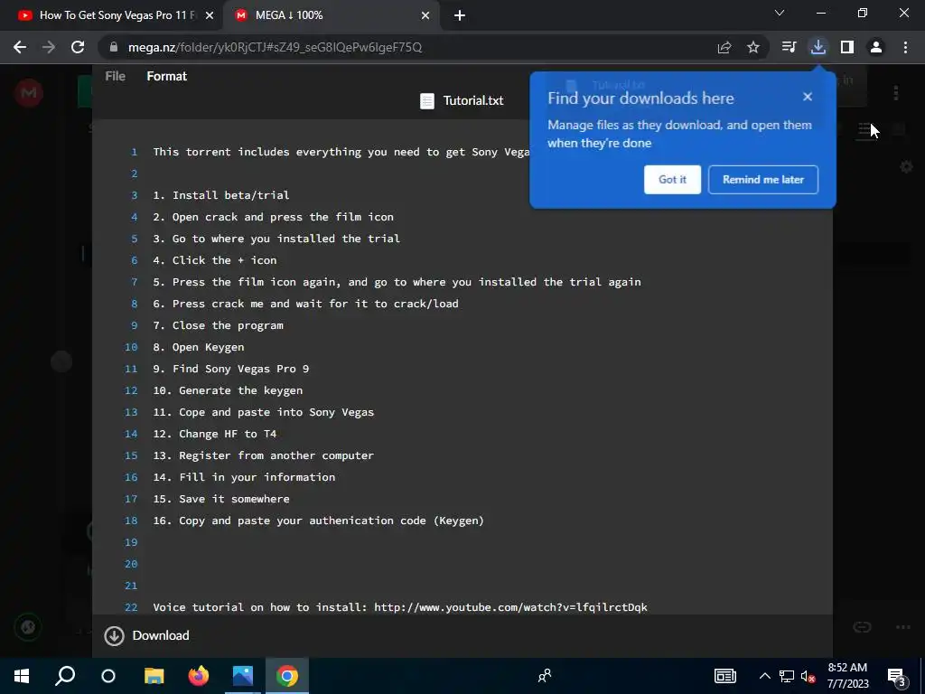
Task: Toggle the Chrome side panel icon
Action: [x=847, y=47]
